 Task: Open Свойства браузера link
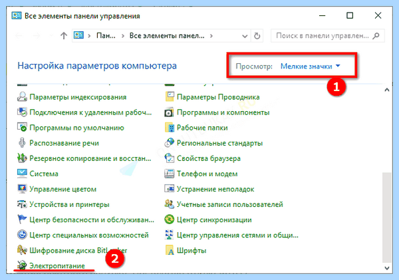click(209, 158)
